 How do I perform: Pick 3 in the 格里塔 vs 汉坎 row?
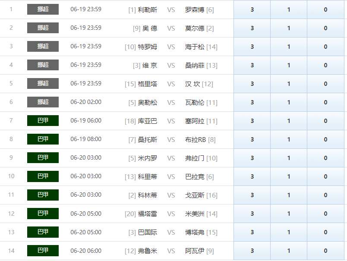click(x=252, y=84)
